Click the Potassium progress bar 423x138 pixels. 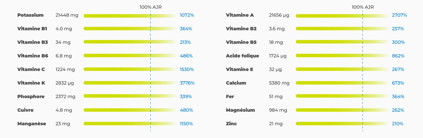tap(130, 15)
